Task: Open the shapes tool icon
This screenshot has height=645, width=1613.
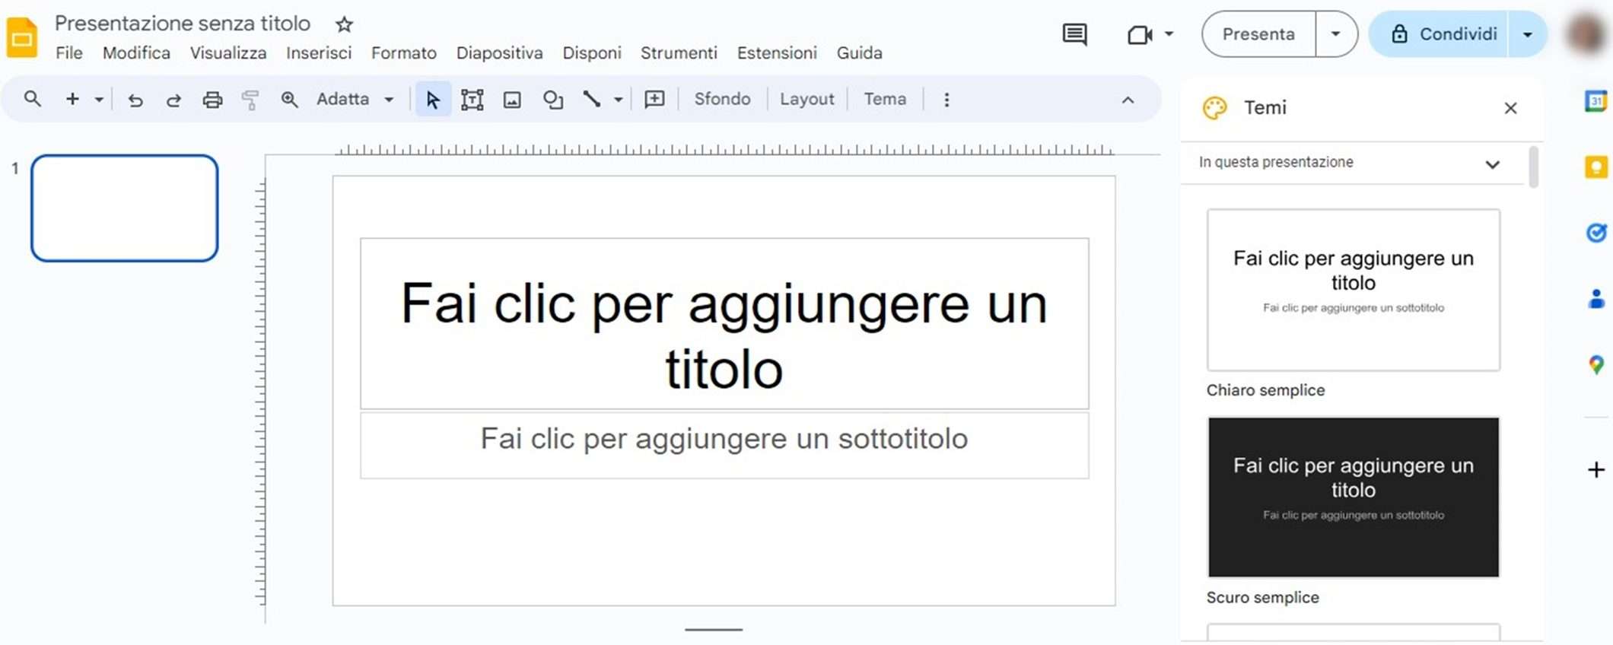Action: pyautogui.click(x=553, y=100)
